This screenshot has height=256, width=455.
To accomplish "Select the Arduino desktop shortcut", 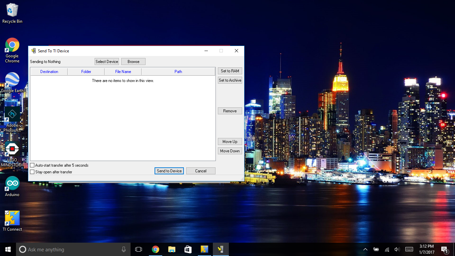I will tap(12, 187).
